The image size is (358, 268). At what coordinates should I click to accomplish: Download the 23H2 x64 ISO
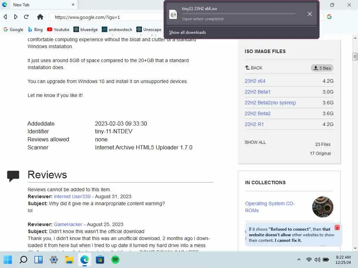coord(255,81)
